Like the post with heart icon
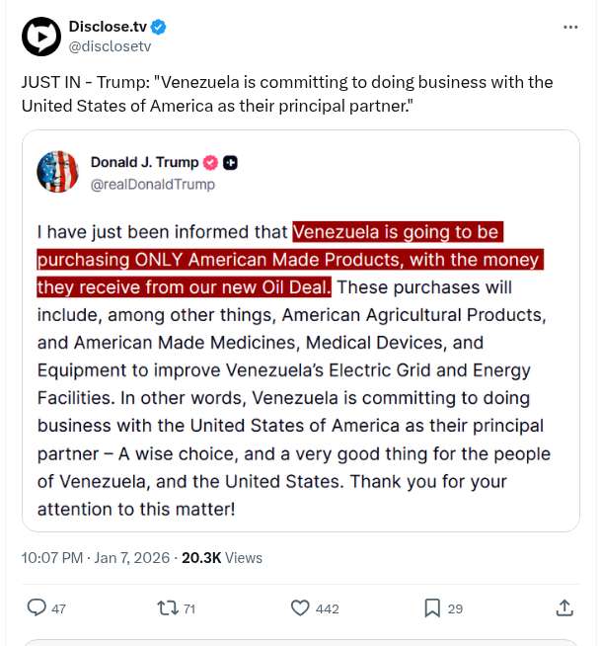Image resolution: width=600 pixels, height=646 pixels. 300,607
